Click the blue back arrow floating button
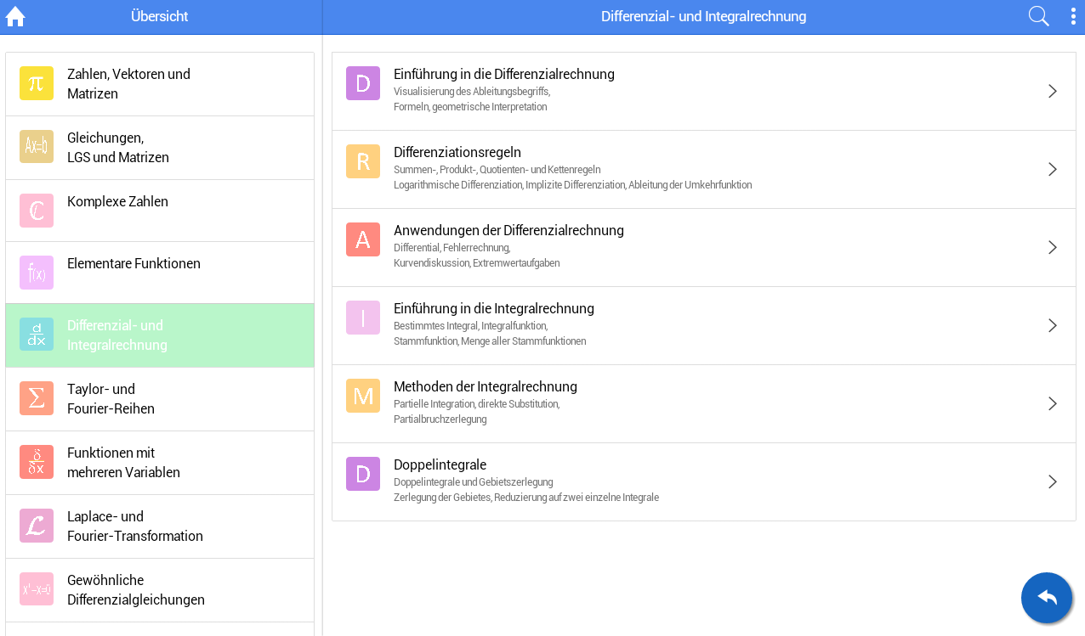 tap(1047, 598)
